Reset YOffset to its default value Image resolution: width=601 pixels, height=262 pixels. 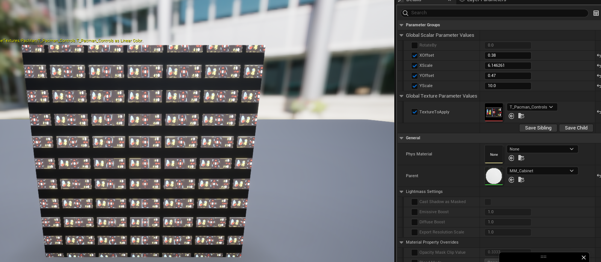point(599,76)
